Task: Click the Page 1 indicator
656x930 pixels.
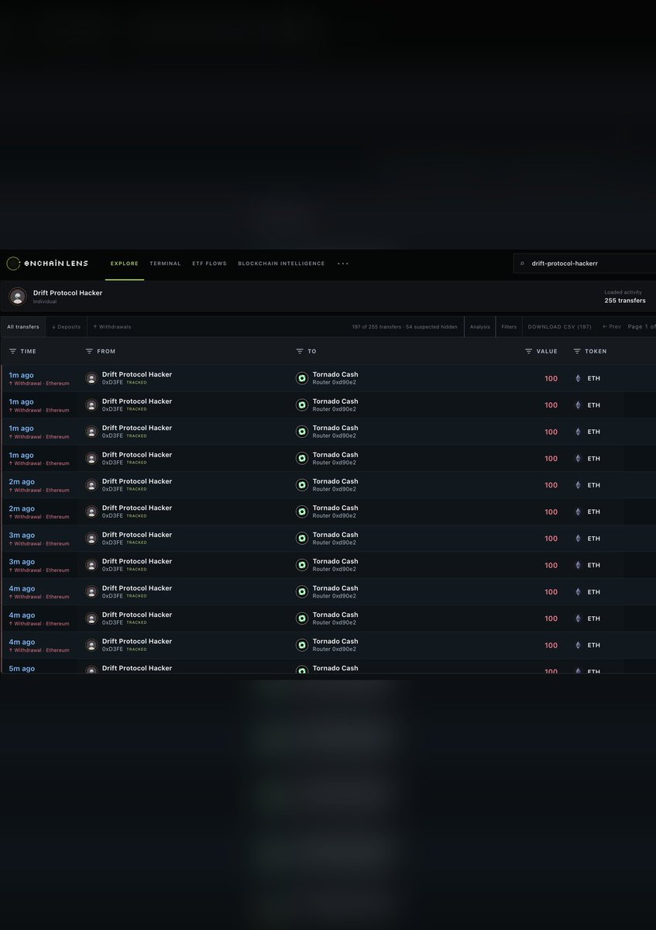Action: pos(641,327)
